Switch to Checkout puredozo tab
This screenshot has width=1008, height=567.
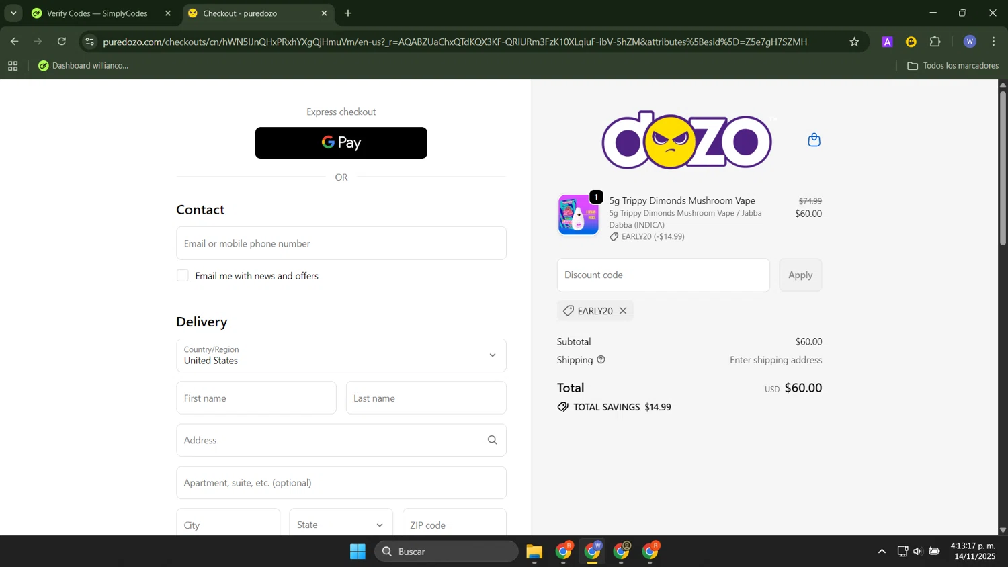pyautogui.click(x=259, y=13)
